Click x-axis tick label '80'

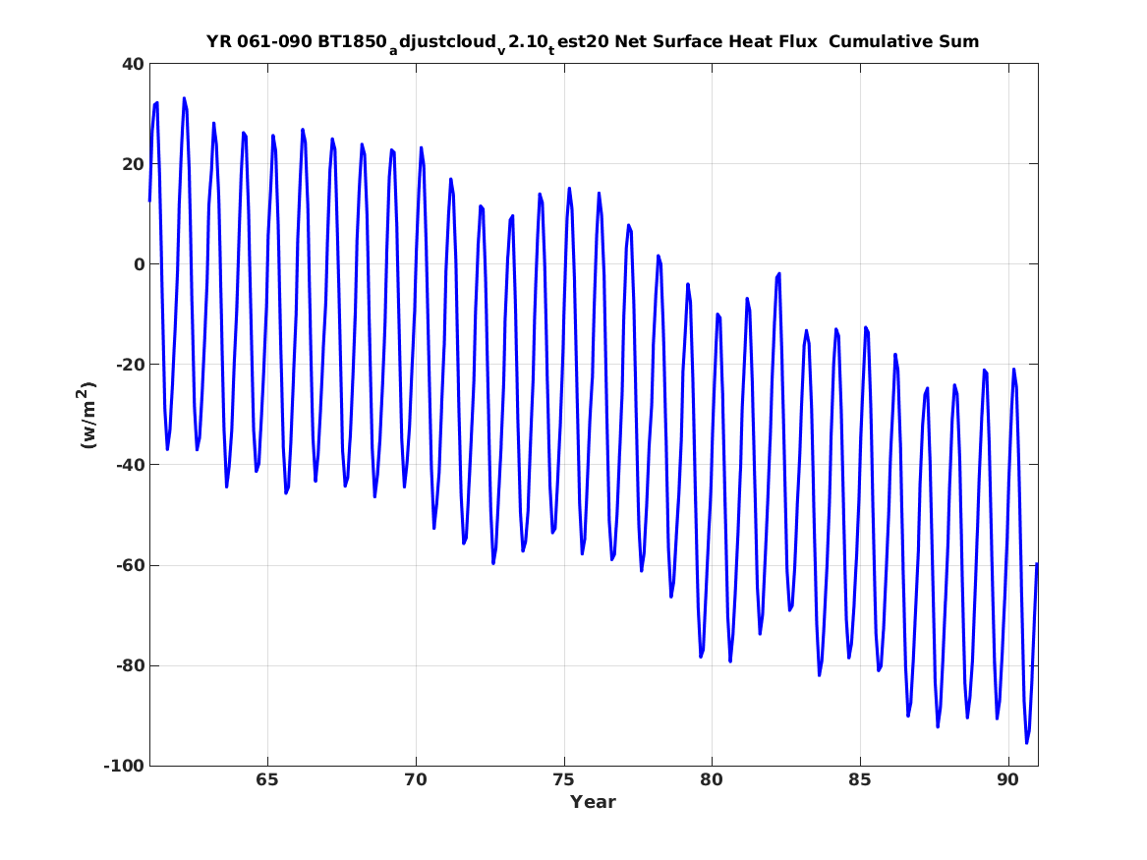point(712,779)
